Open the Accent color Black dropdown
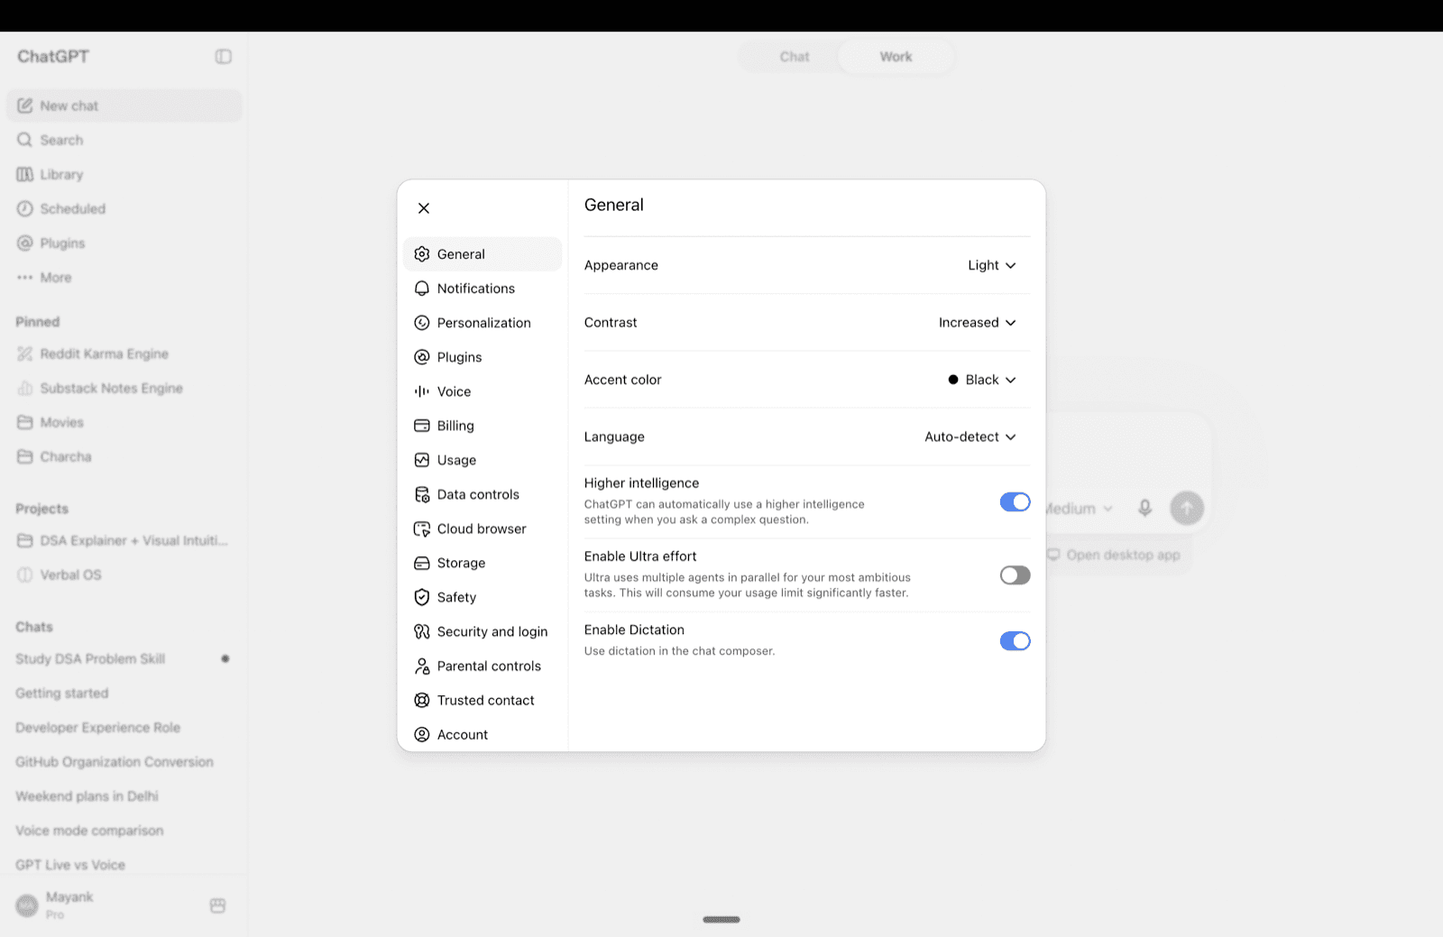Image resolution: width=1443 pixels, height=937 pixels. 981,380
